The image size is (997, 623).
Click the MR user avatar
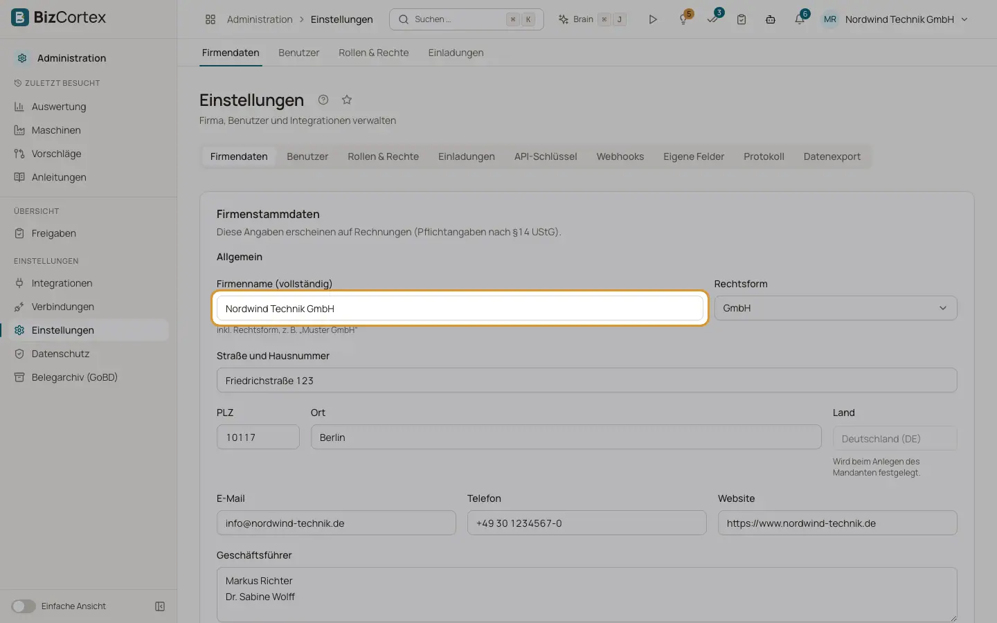point(829,19)
